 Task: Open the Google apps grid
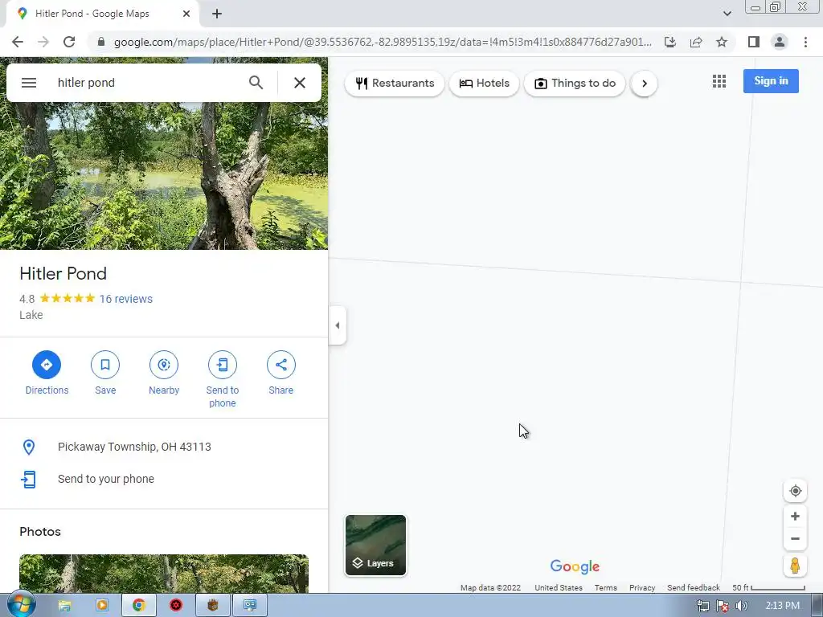point(719,81)
